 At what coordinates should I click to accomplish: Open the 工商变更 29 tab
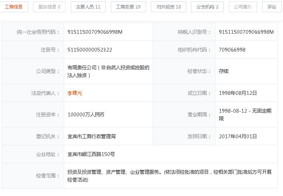[128, 7]
